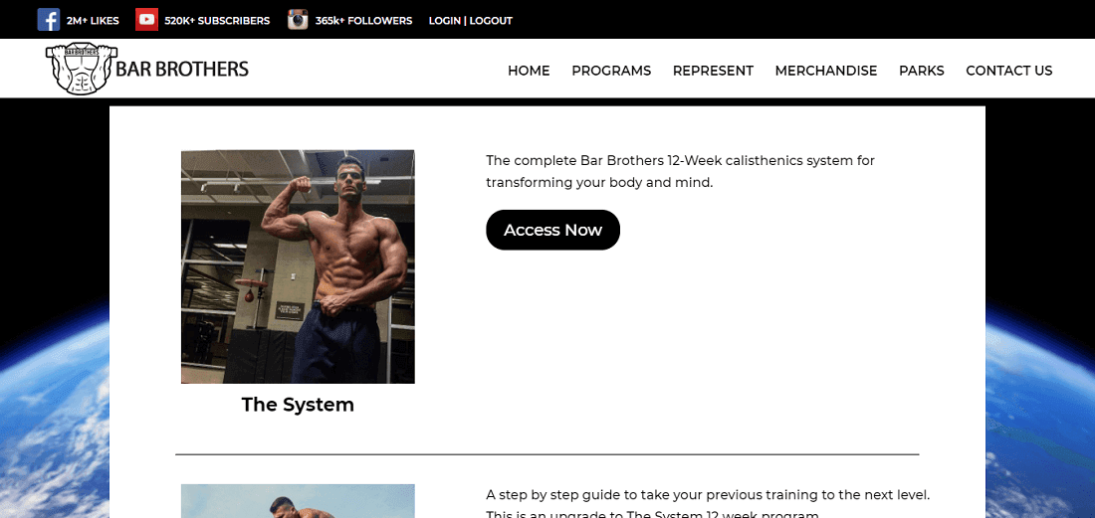Click the LOGOUT link

491,21
